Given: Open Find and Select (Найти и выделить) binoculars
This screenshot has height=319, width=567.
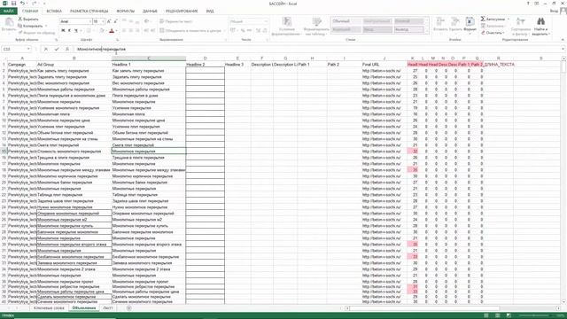Looking at the screenshot, I should pyautogui.click(x=540, y=26).
